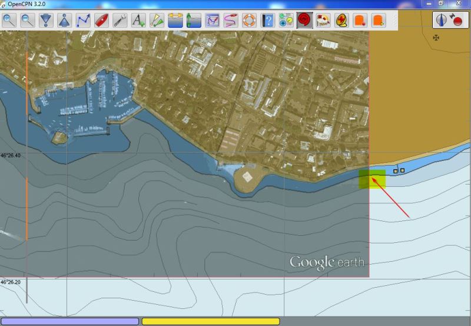Image resolution: width=471 pixels, height=326 pixels.
Task: Click the compass north-up indicator
Action: (x=441, y=20)
